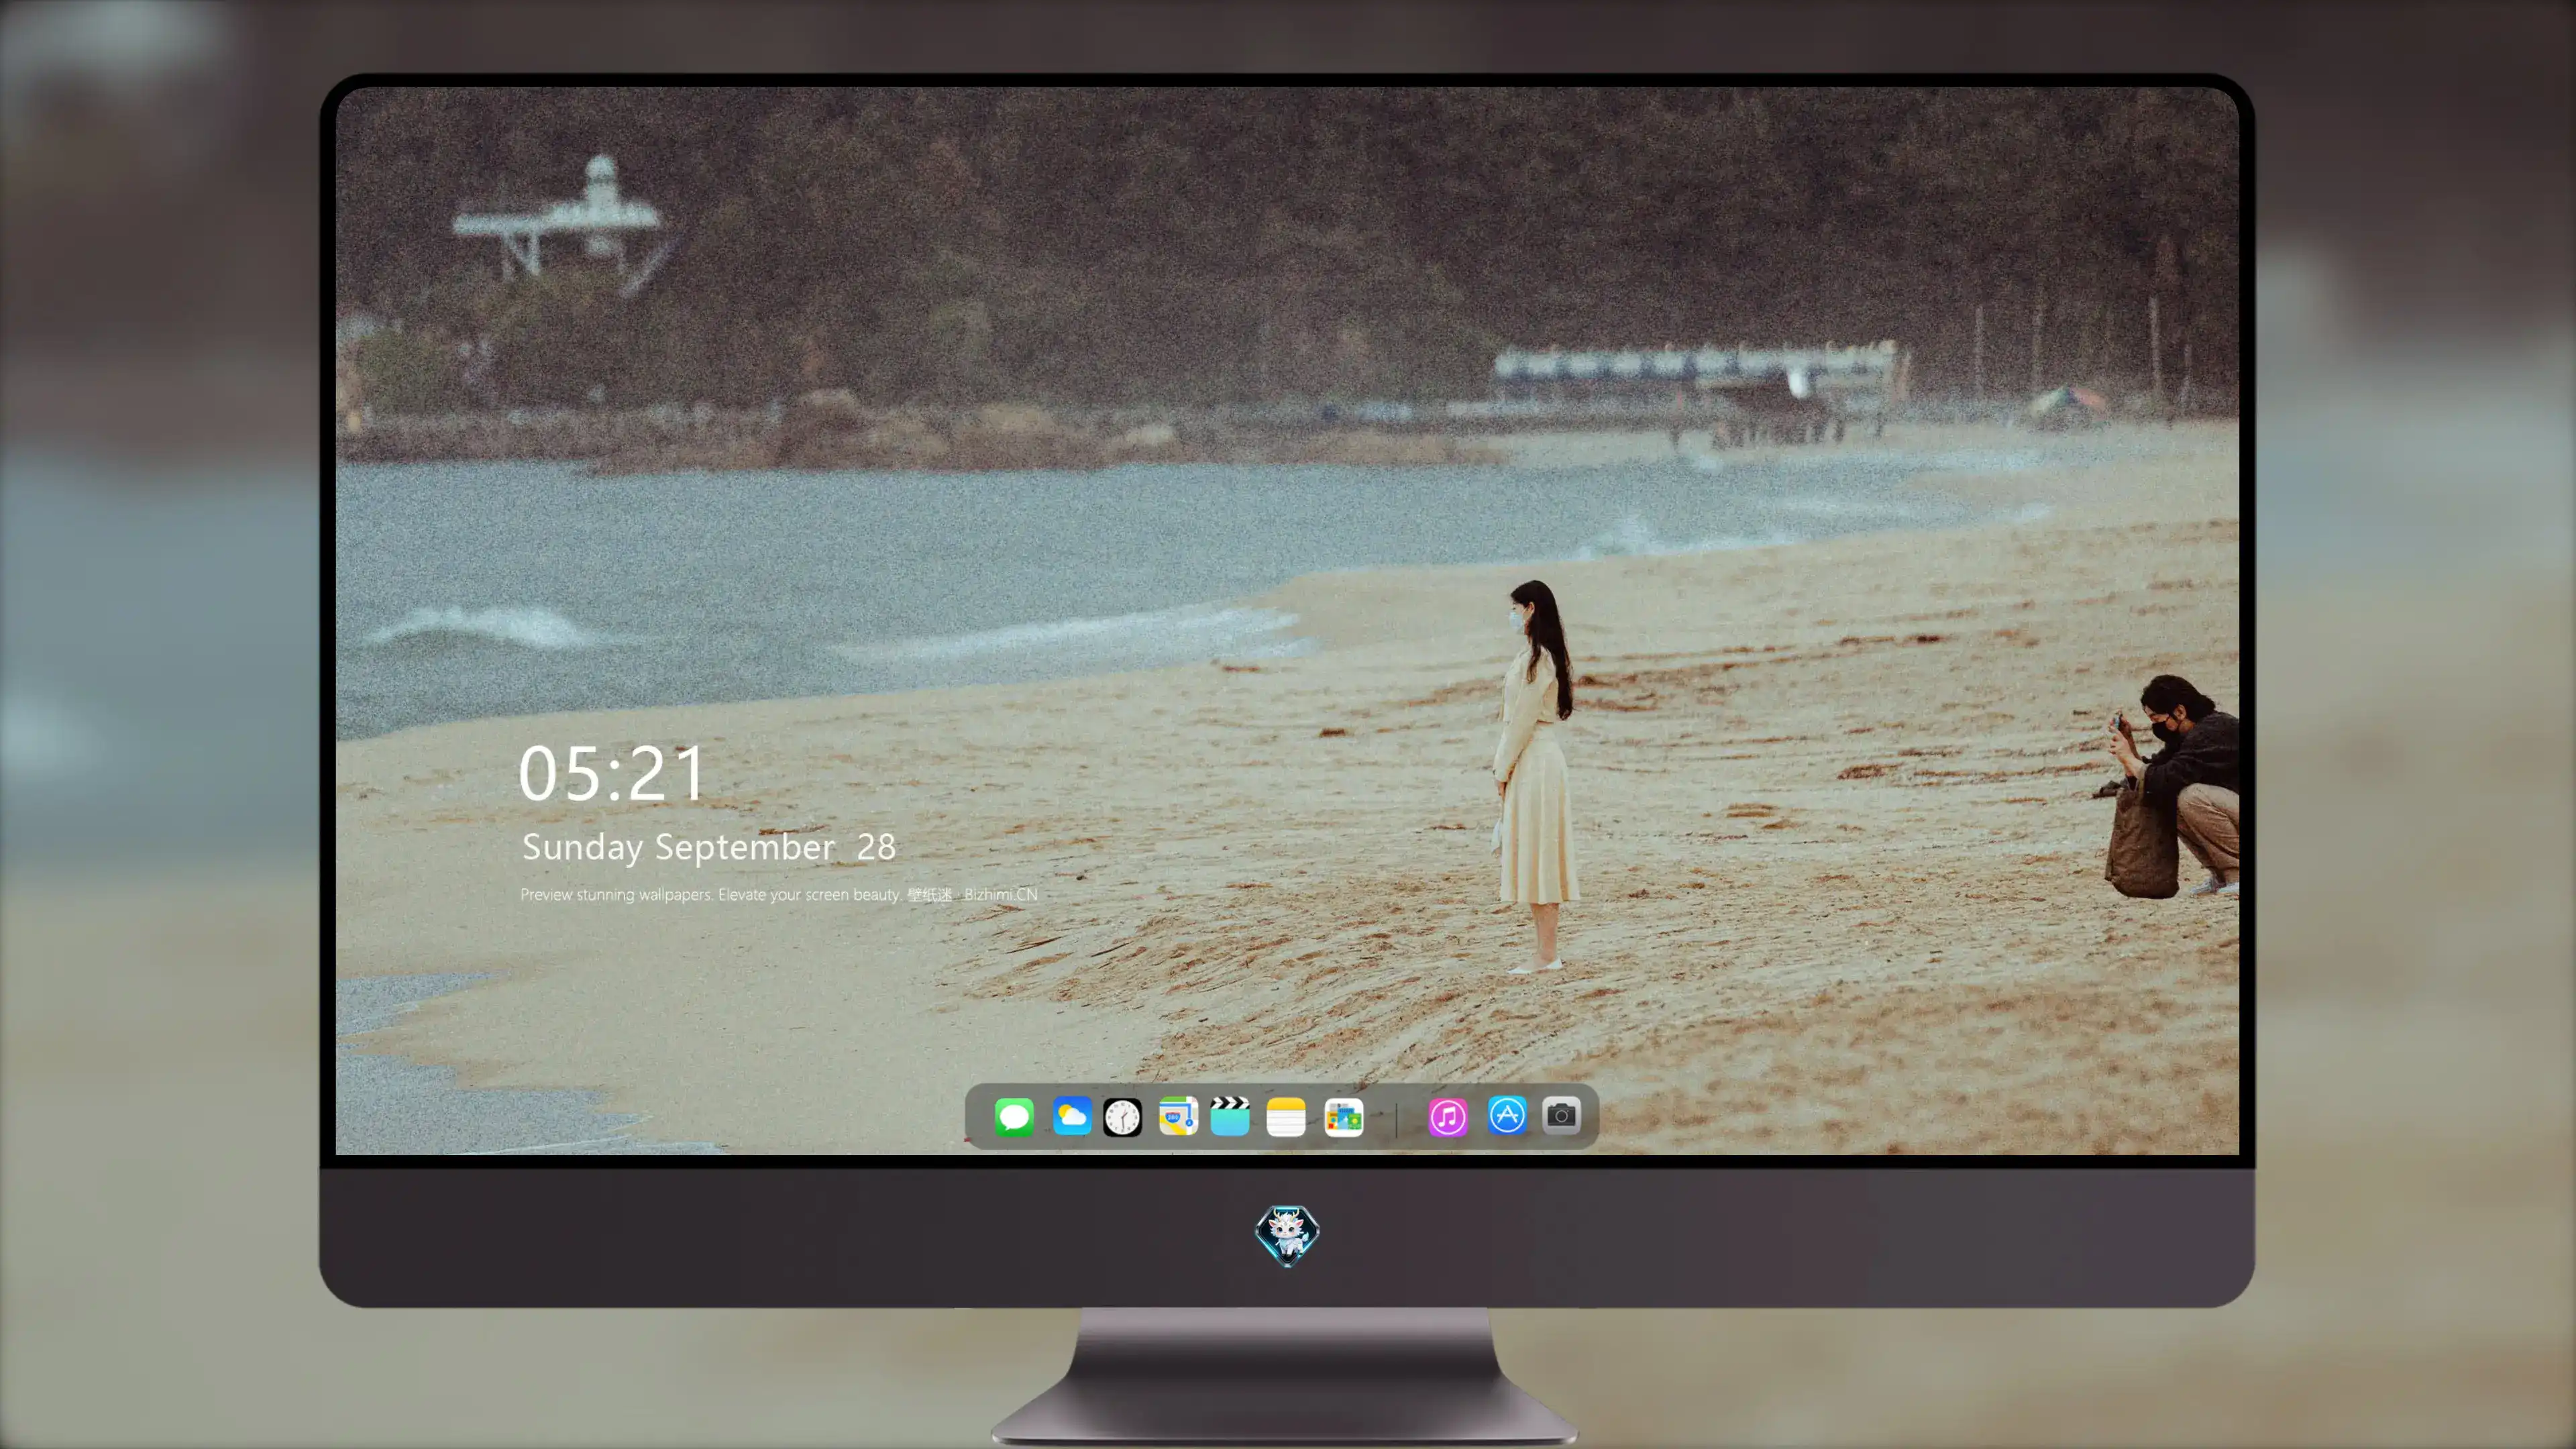Open the App Store icon in dock

pos(1507,1115)
